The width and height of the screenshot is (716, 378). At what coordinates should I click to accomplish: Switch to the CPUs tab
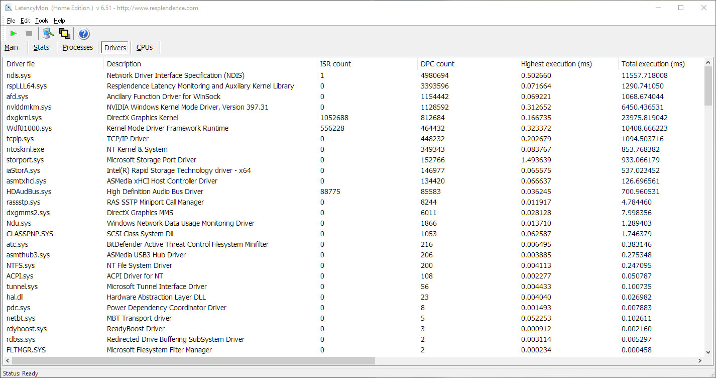click(145, 47)
